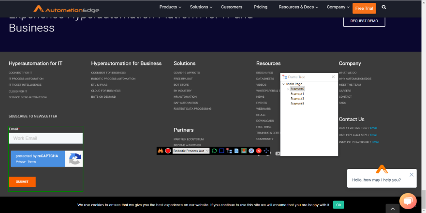Open the FAQs link

click(342, 103)
